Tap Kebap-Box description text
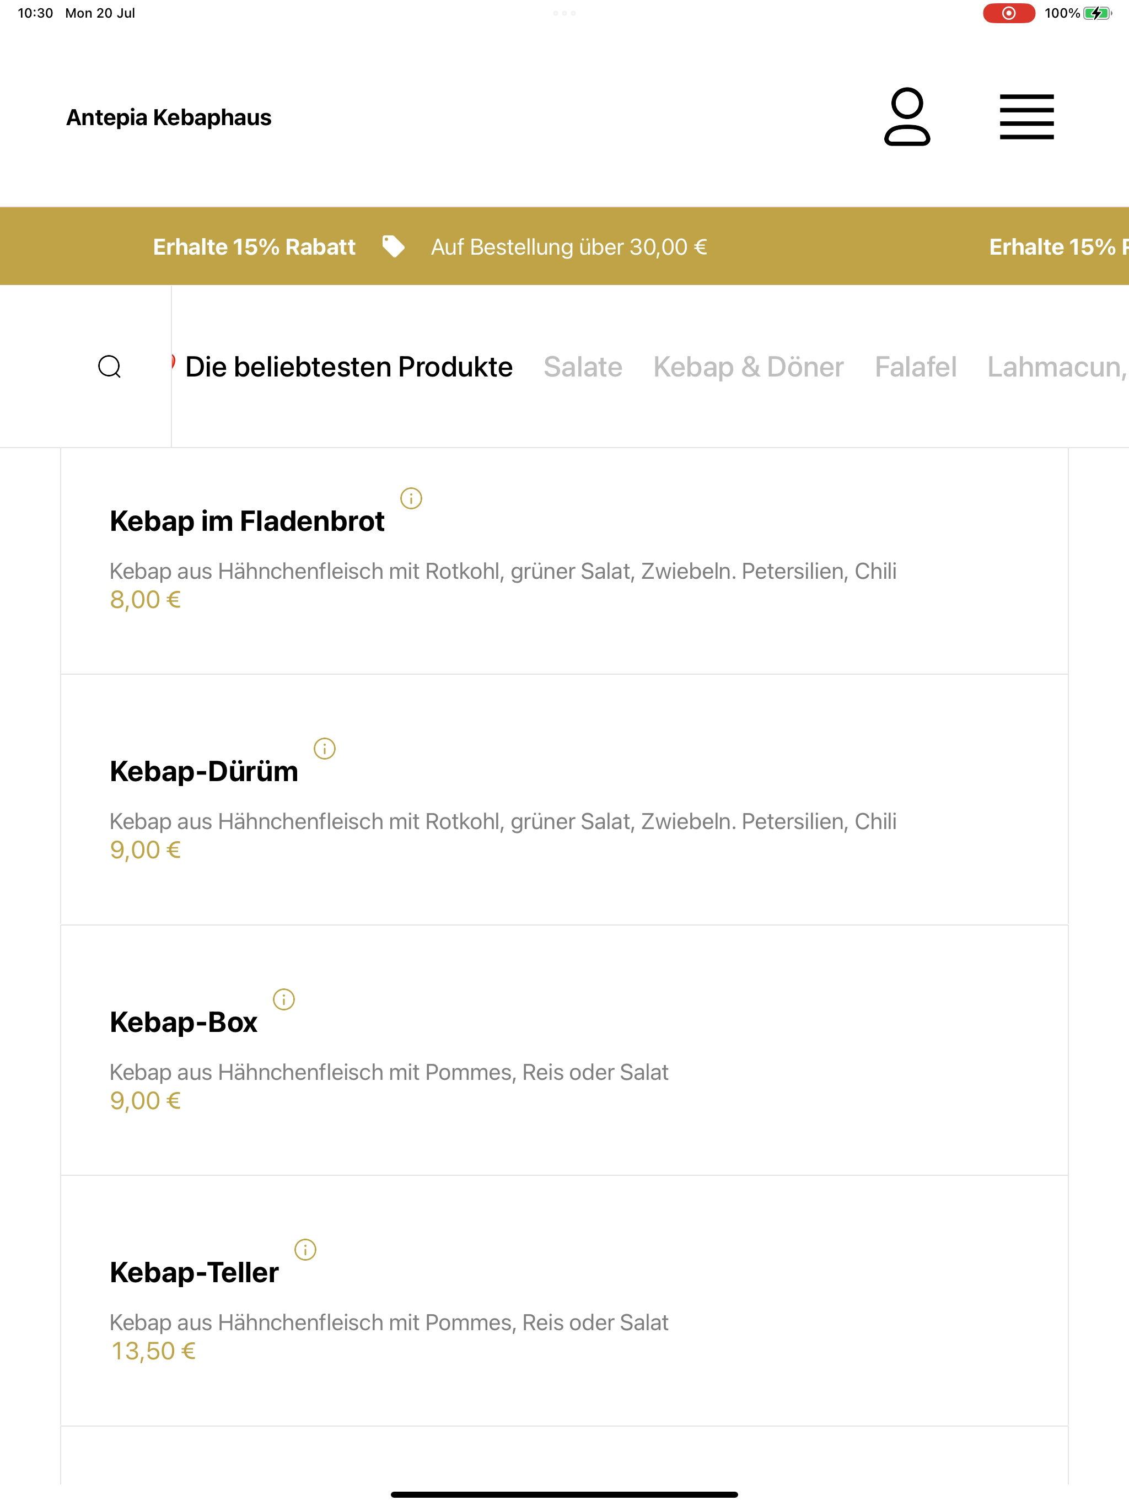Screen dimensions: 1129x1506 389,1072
